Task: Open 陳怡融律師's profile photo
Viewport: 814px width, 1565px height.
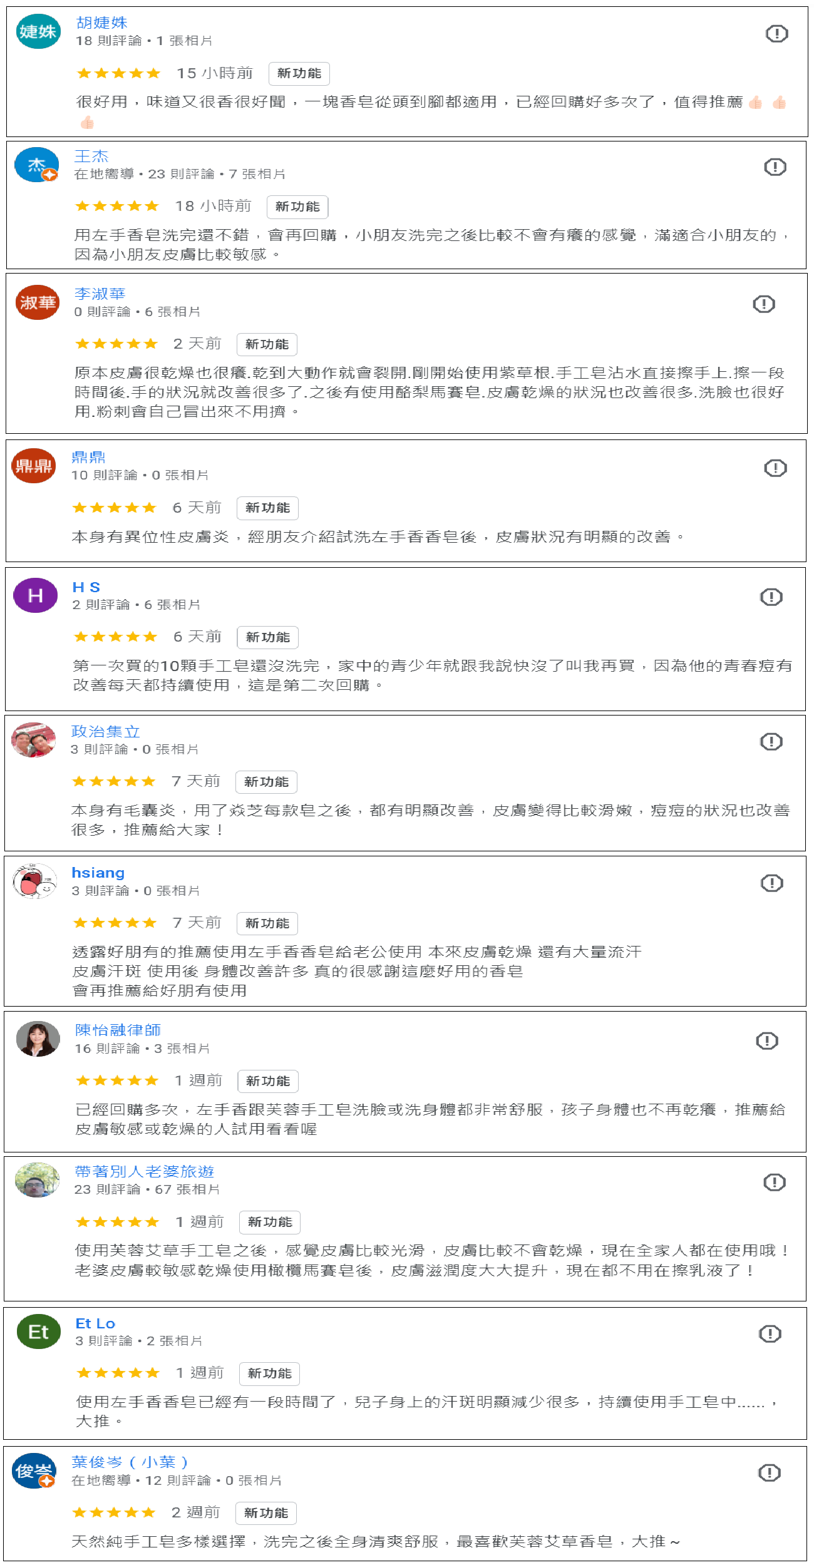Action: coord(38,1039)
